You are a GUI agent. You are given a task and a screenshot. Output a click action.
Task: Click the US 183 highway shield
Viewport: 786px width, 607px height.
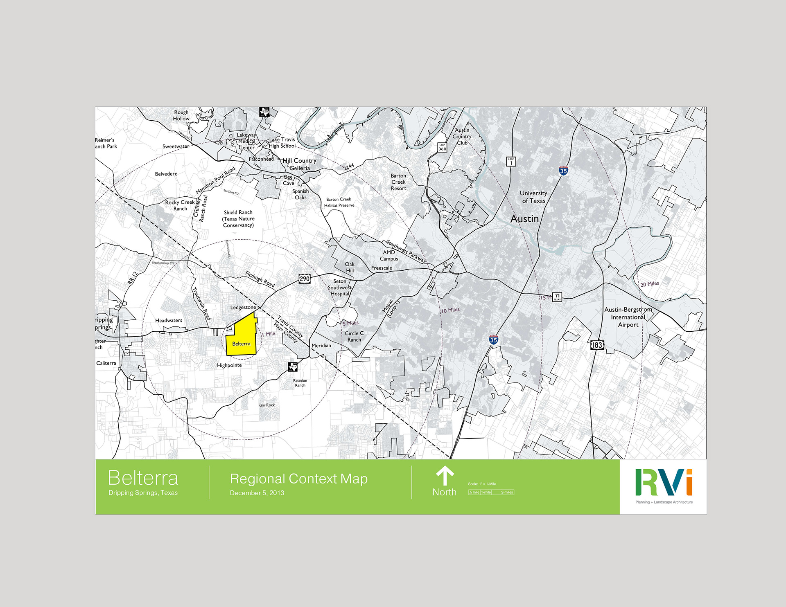(x=597, y=345)
